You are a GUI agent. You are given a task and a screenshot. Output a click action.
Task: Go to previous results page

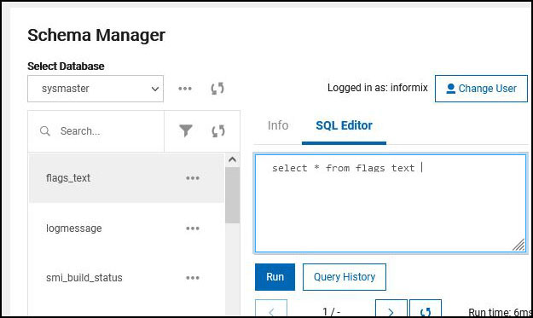point(271,308)
